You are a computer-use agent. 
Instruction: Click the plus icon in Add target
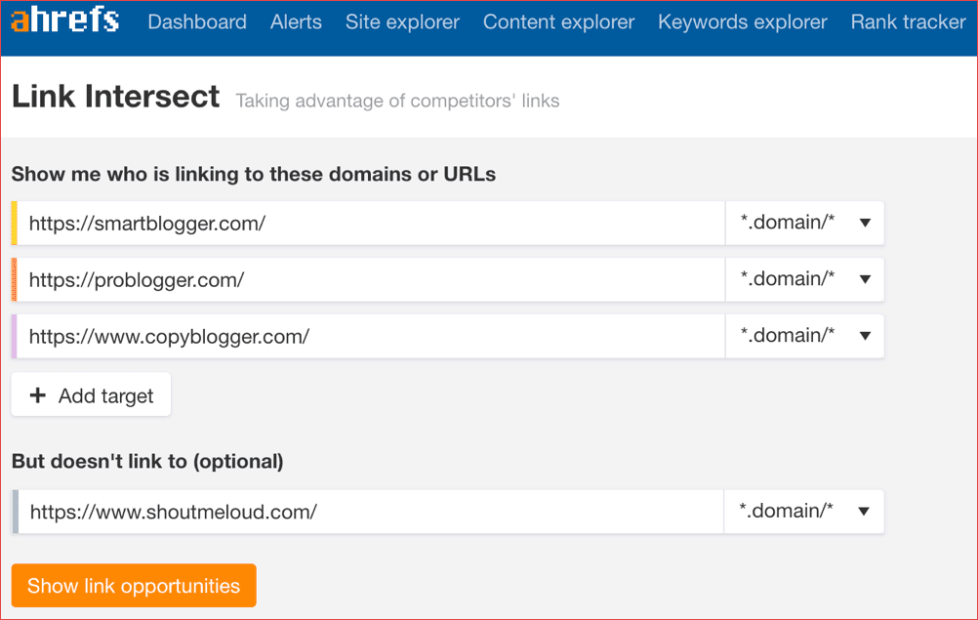coord(38,395)
